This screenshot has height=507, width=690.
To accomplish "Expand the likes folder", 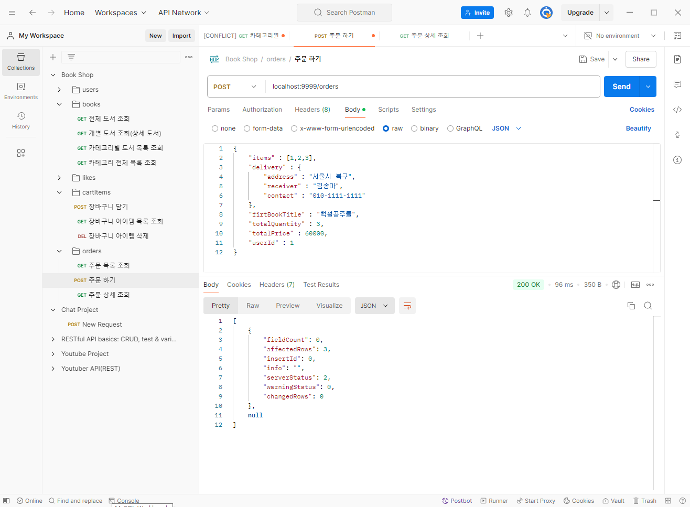I will [x=59, y=178].
